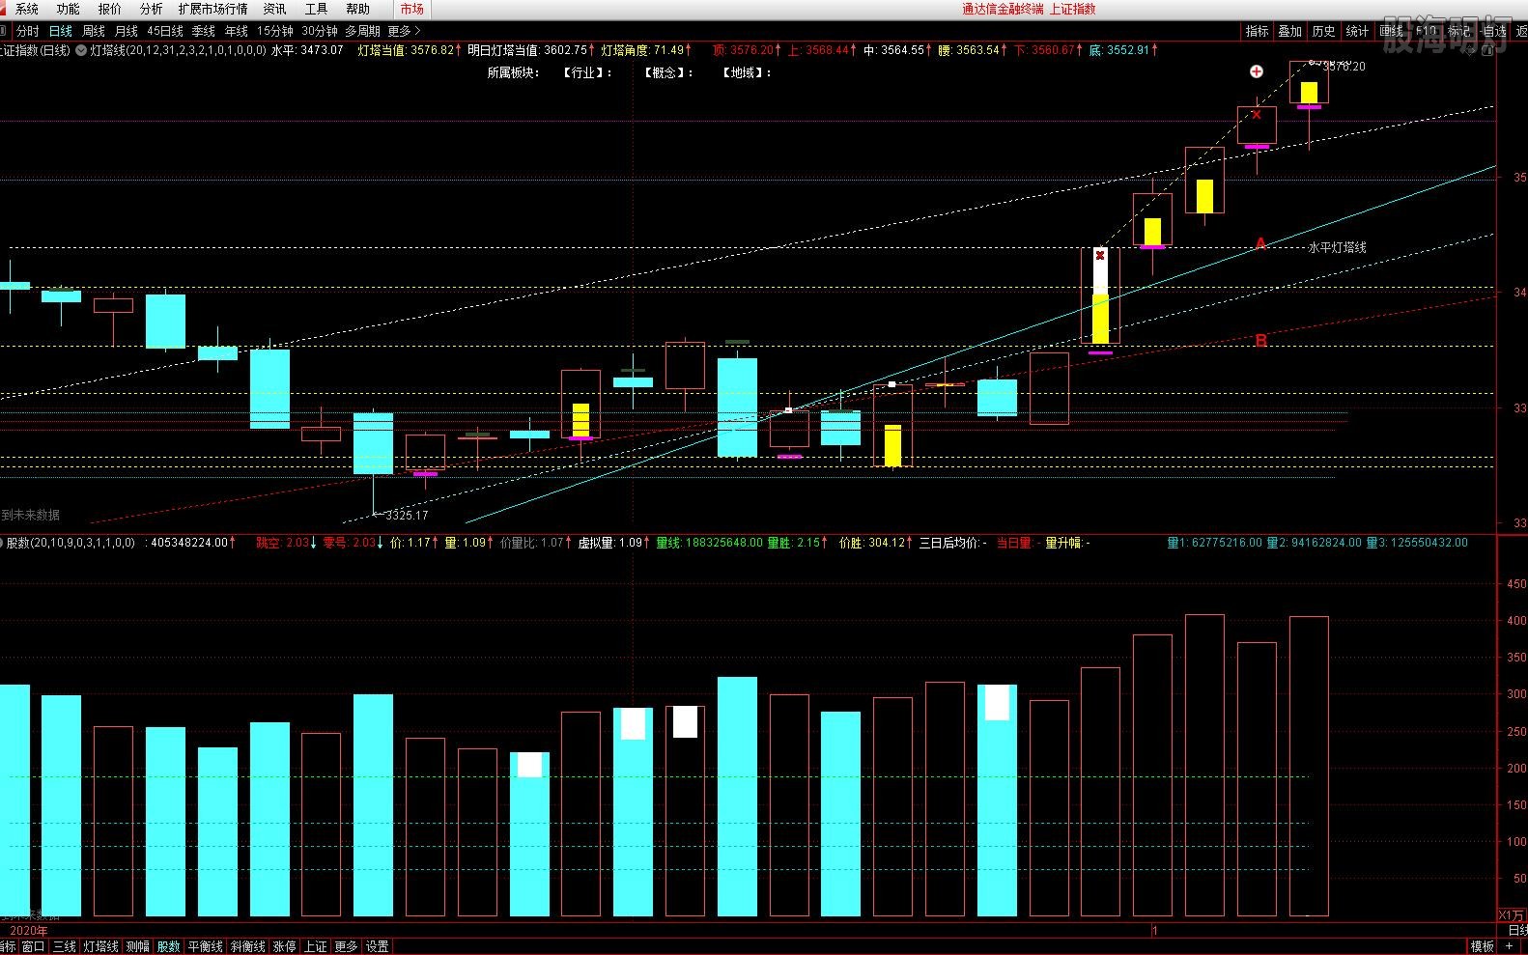Open the 设置 bottom tab
1528x955 pixels.
point(378,946)
